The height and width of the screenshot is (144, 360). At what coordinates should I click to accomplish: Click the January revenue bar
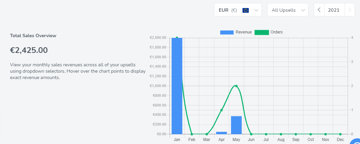[x=177, y=86]
